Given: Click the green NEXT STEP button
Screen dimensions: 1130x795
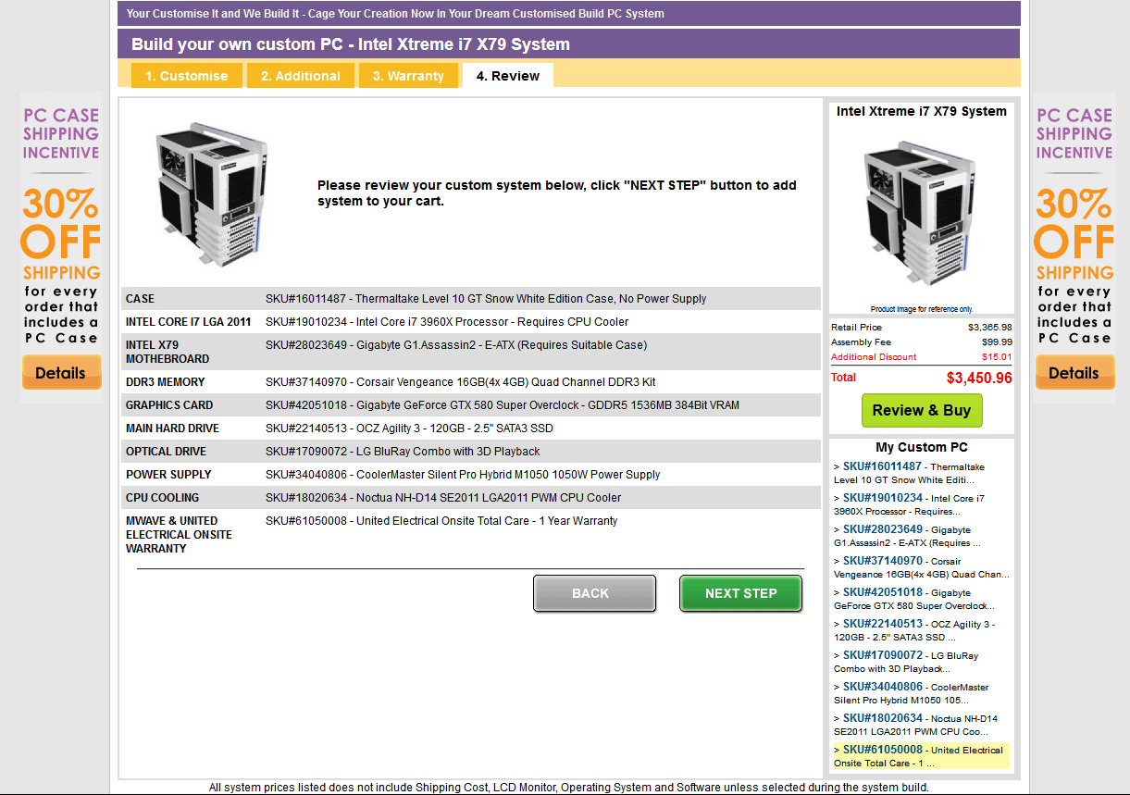Looking at the screenshot, I should [x=740, y=593].
